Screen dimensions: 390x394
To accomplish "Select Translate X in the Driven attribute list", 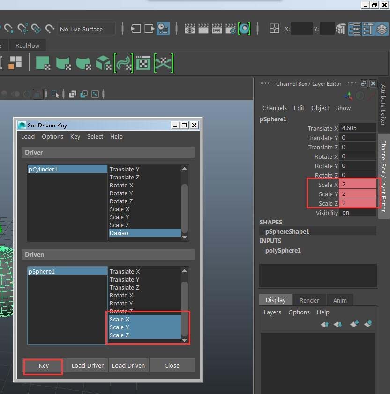I will (145, 271).
